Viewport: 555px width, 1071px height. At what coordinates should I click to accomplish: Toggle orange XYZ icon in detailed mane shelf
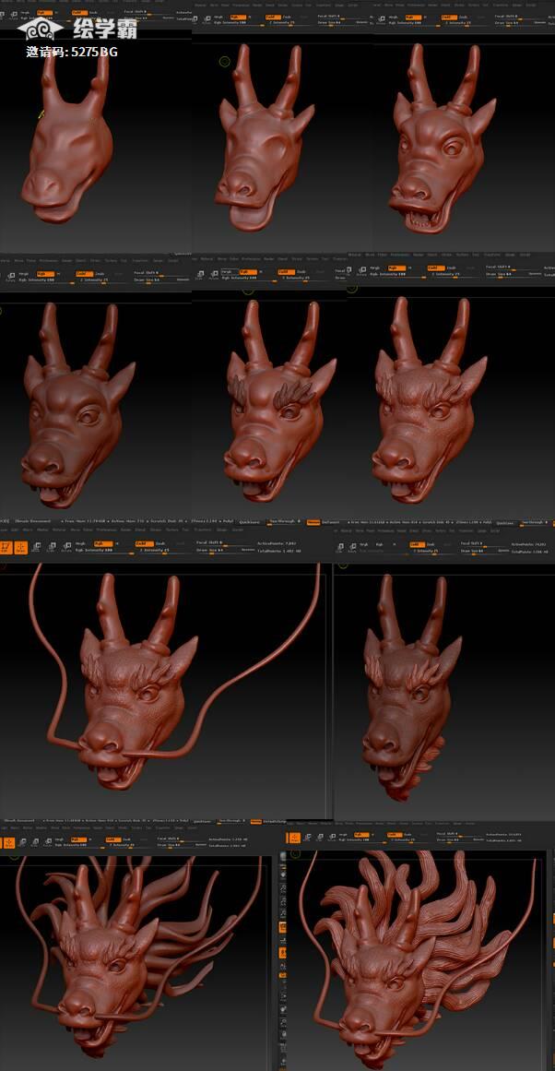[x=283, y=975]
